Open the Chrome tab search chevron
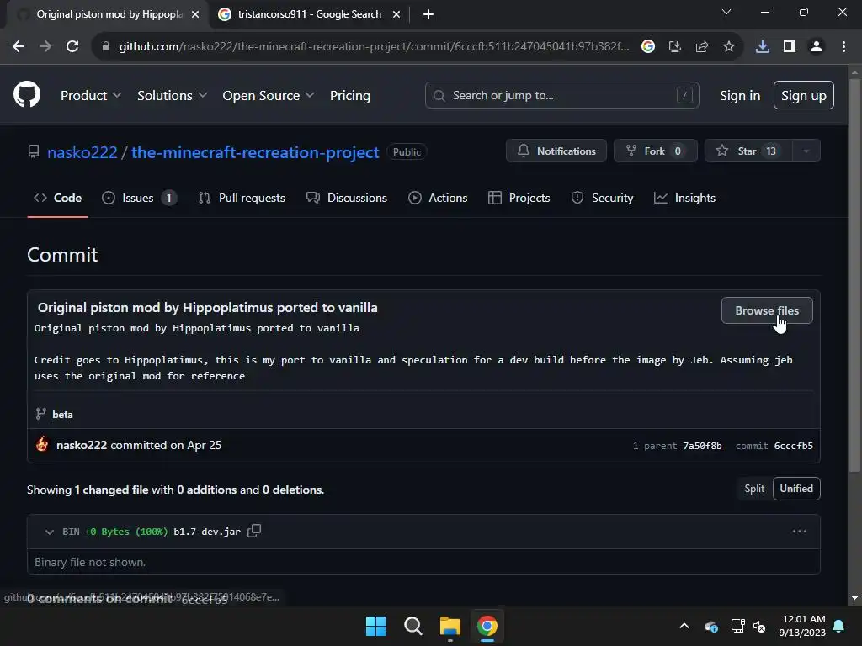The image size is (862, 646). coord(726,12)
